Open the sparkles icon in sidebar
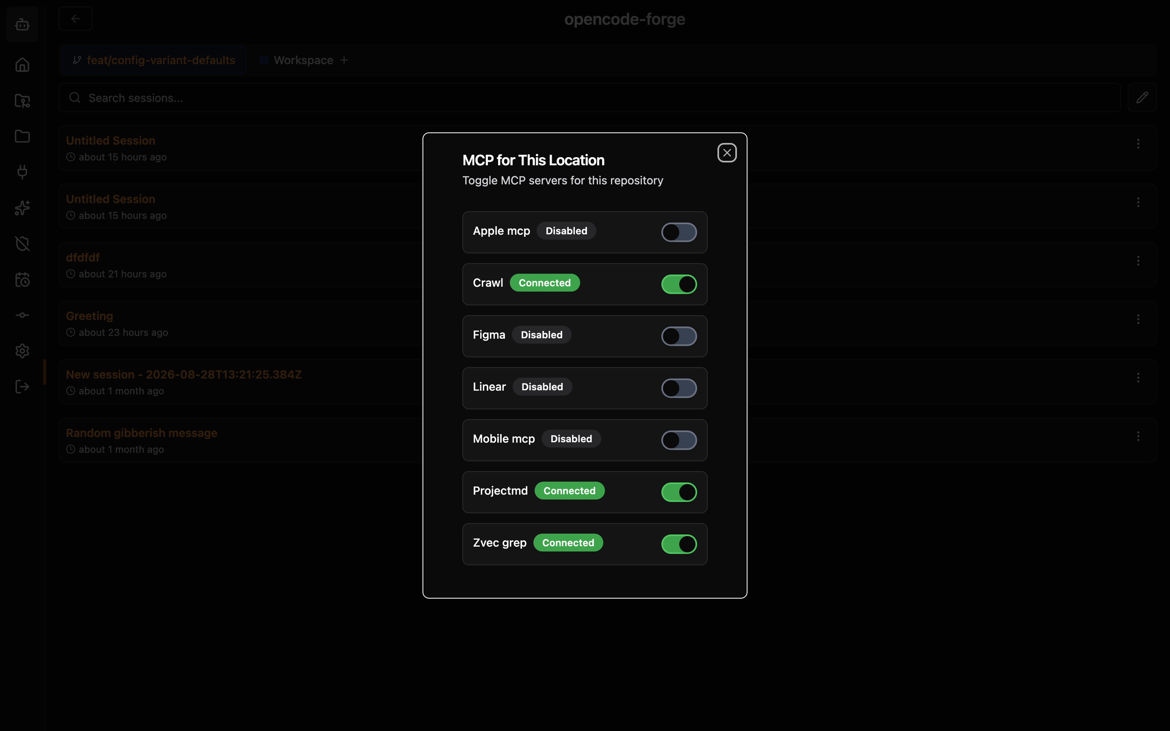This screenshot has width=1170, height=731. 22,208
